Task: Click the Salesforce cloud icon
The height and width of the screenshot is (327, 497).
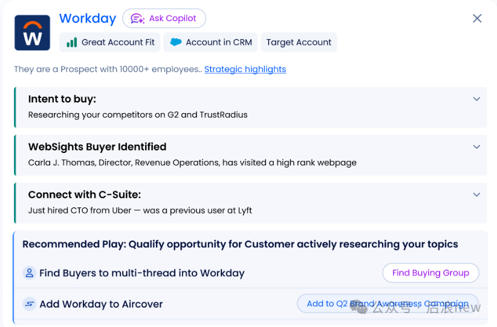Action: point(176,42)
